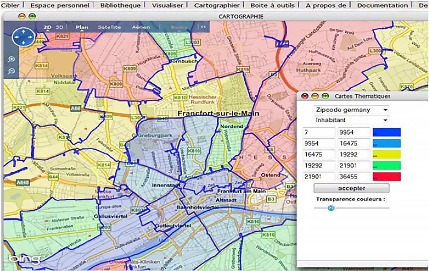
Task: Zoom in with the magnifier plus icon
Action: point(12,59)
